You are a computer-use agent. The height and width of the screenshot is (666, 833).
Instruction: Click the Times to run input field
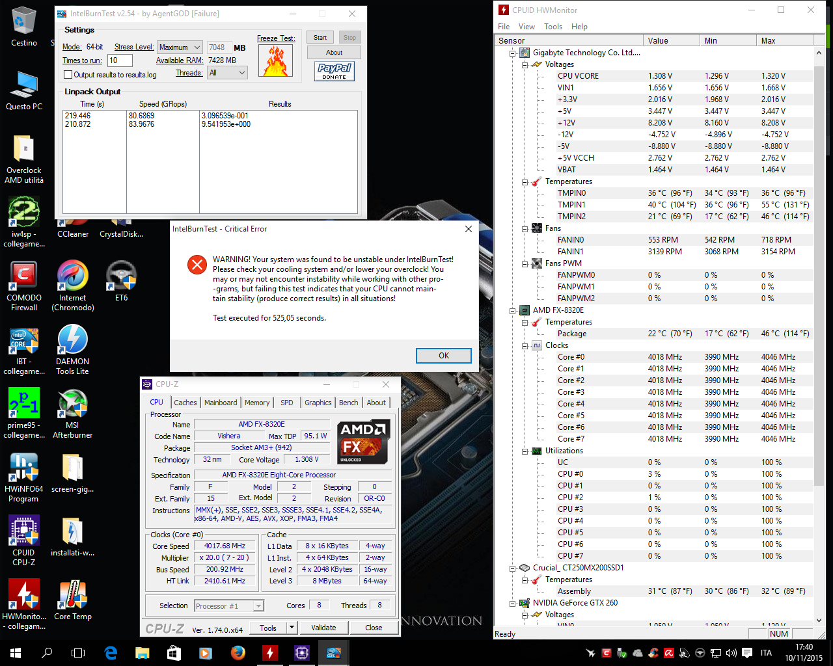[120, 60]
